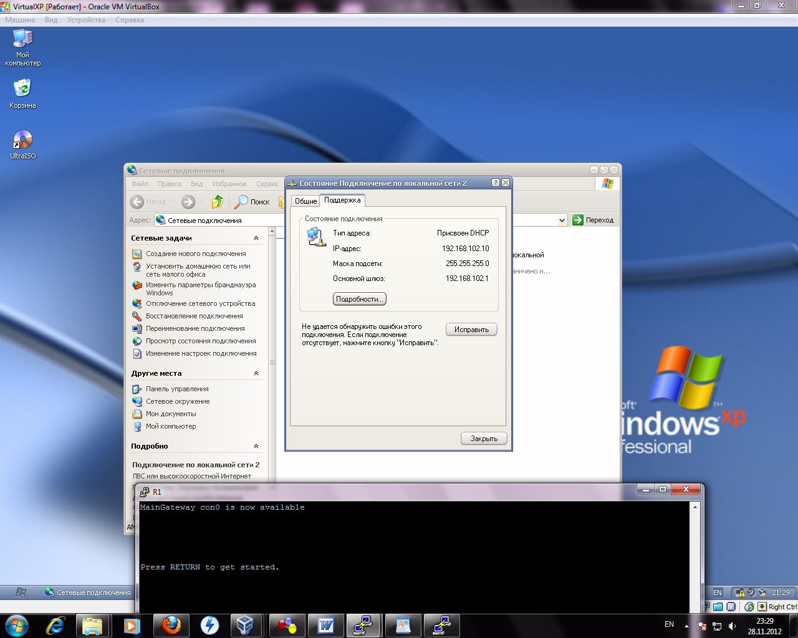Click the IP address value 192.168.102.10
Image resolution: width=798 pixels, height=638 pixels.
(466, 249)
